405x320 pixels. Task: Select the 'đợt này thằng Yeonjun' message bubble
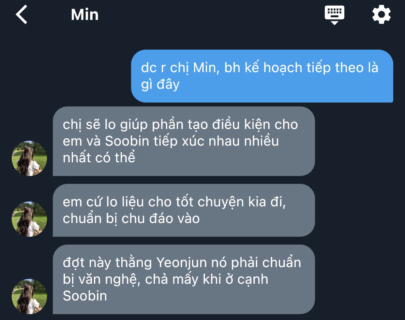pos(184,279)
